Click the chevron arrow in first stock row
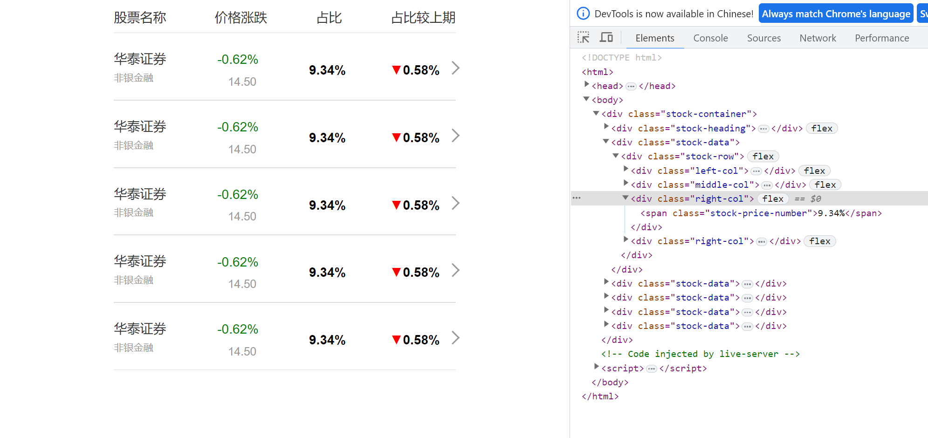The height and width of the screenshot is (438, 928). pos(456,68)
